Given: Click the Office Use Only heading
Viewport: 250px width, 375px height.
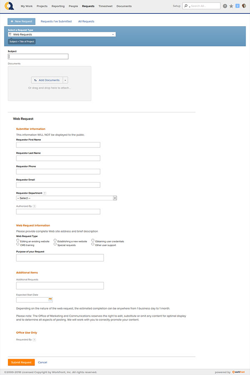Looking at the screenshot, I should pyautogui.click(x=27, y=332).
